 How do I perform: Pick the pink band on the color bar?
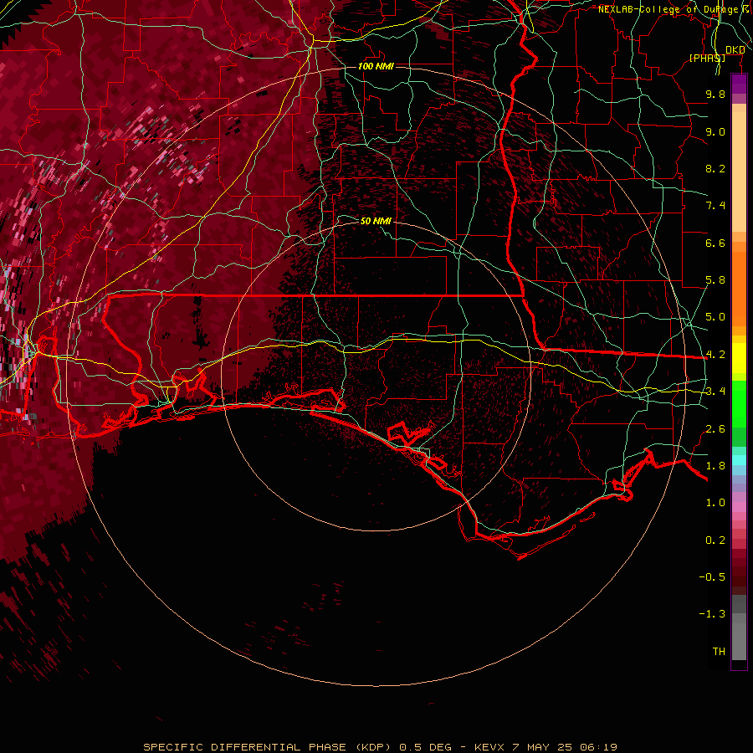click(x=739, y=507)
